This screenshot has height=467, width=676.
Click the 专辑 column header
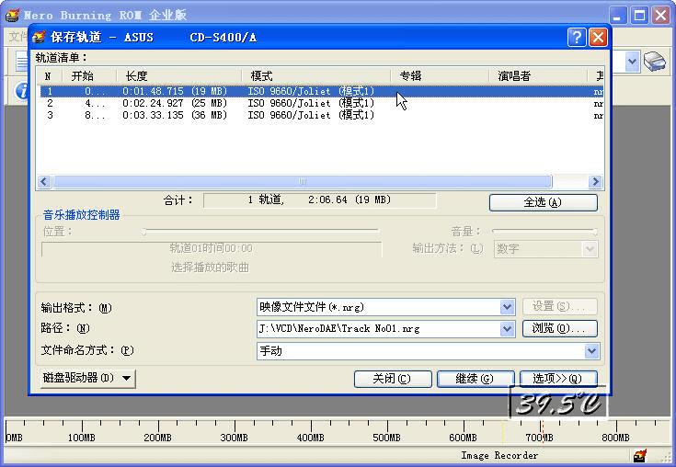click(440, 76)
